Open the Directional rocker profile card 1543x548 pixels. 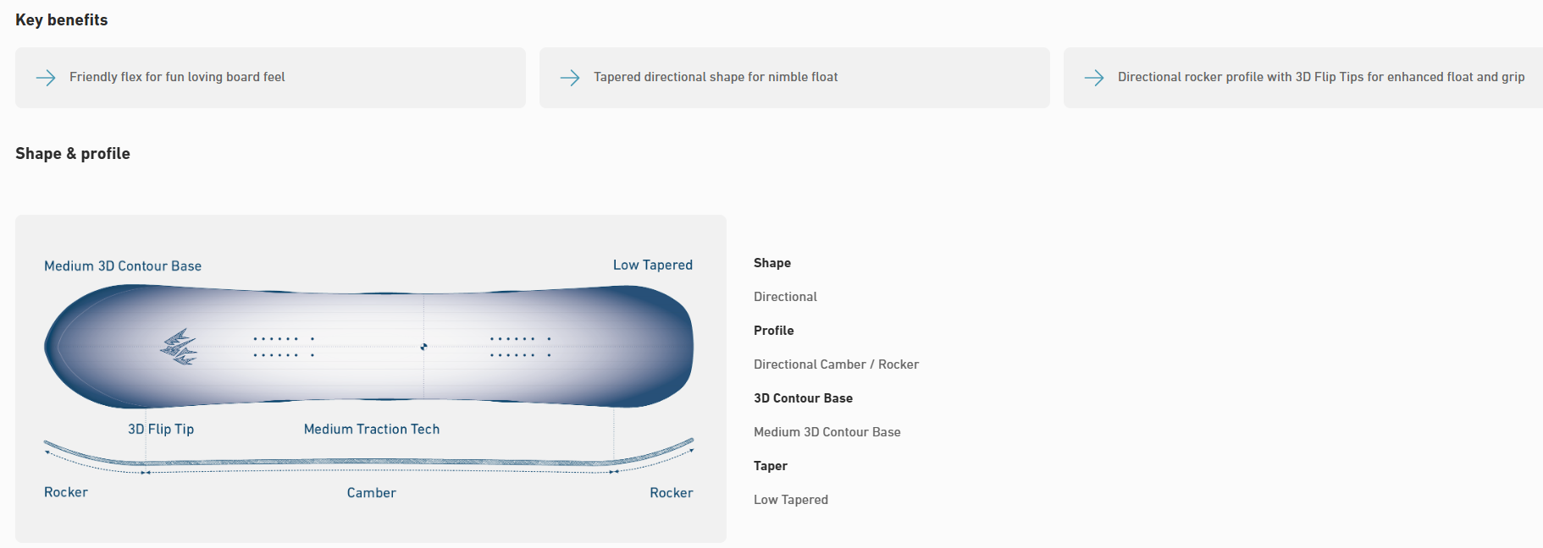(1304, 78)
